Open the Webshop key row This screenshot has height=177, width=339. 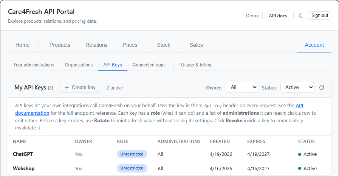click(x=170, y=168)
